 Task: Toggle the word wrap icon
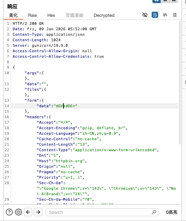tap(155, 15)
